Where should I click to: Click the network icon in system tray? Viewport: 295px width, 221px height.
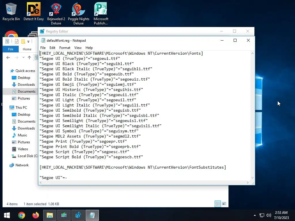[x=262, y=215]
